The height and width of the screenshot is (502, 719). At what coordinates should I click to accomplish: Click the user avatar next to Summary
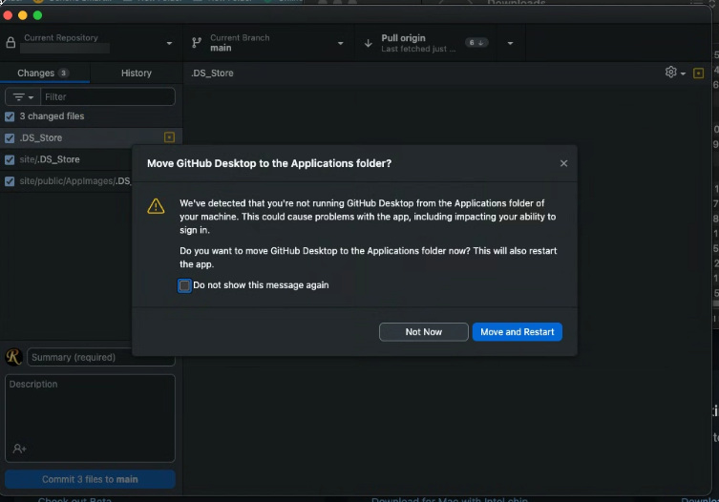click(13, 357)
